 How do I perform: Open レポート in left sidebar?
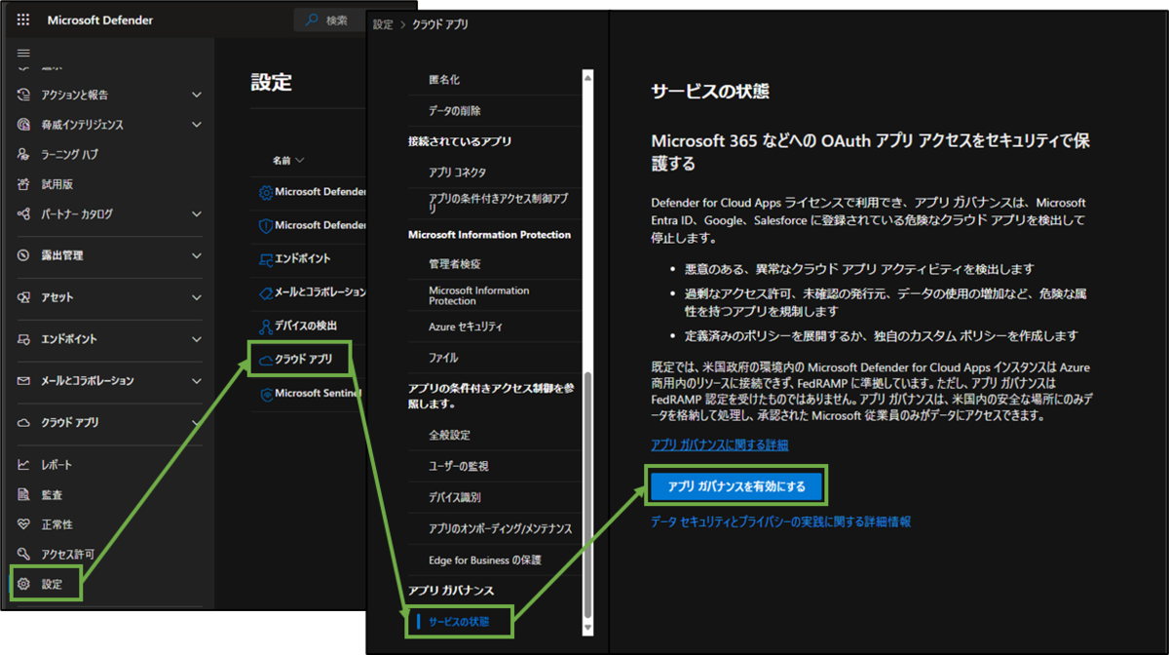pos(57,465)
